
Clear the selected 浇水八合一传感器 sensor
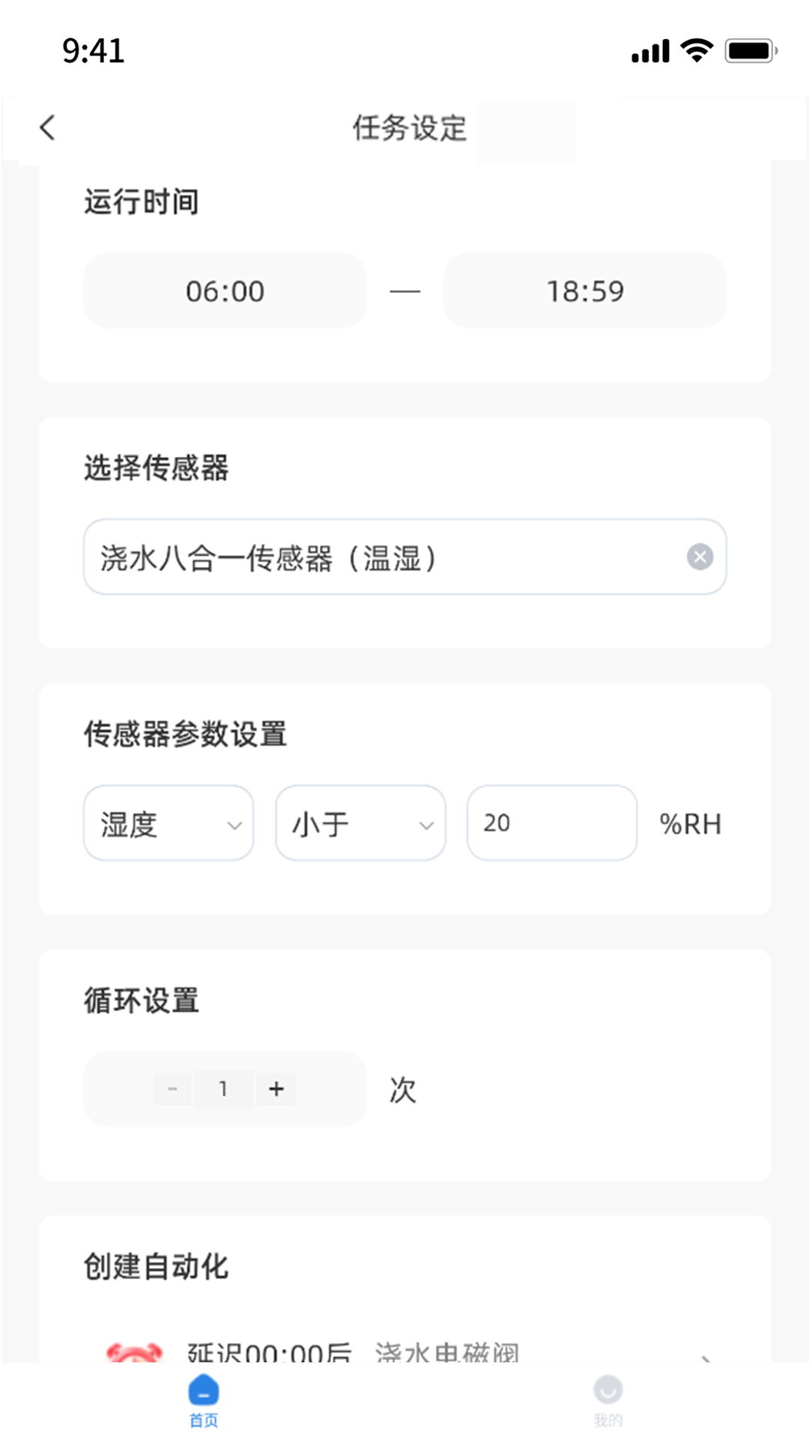coord(700,556)
